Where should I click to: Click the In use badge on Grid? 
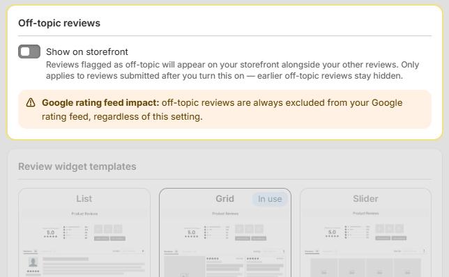(270, 199)
